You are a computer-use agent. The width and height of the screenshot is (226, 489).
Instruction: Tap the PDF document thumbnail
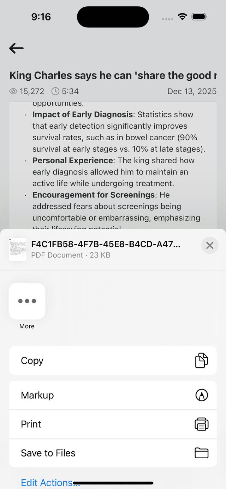pyautogui.click(x=18, y=249)
